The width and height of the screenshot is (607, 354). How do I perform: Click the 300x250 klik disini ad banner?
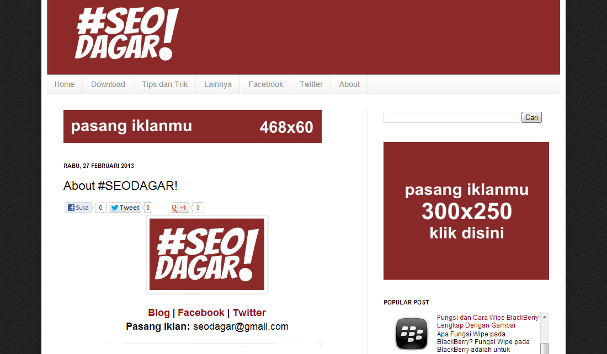tap(466, 211)
